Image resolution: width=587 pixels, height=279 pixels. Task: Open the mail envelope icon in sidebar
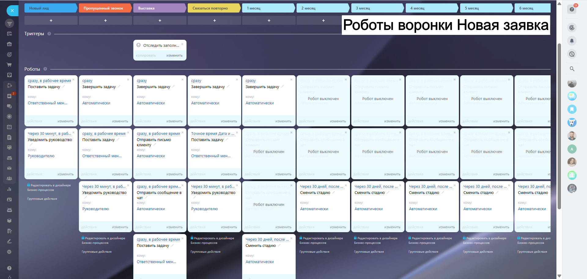(x=9, y=168)
